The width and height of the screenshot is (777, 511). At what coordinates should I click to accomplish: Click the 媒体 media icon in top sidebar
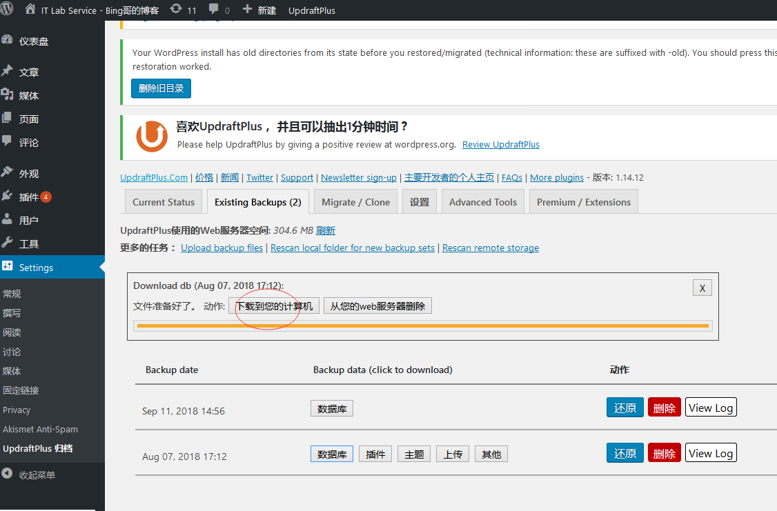[7, 94]
